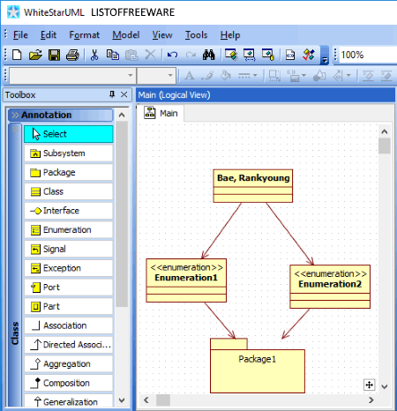Image resolution: width=397 pixels, height=411 pixels.
Task: Click the horizontal diagram scrollbar thumb
Action: (163, 400)
